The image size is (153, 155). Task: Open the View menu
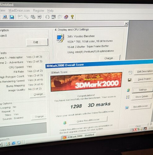click(2, 11)
